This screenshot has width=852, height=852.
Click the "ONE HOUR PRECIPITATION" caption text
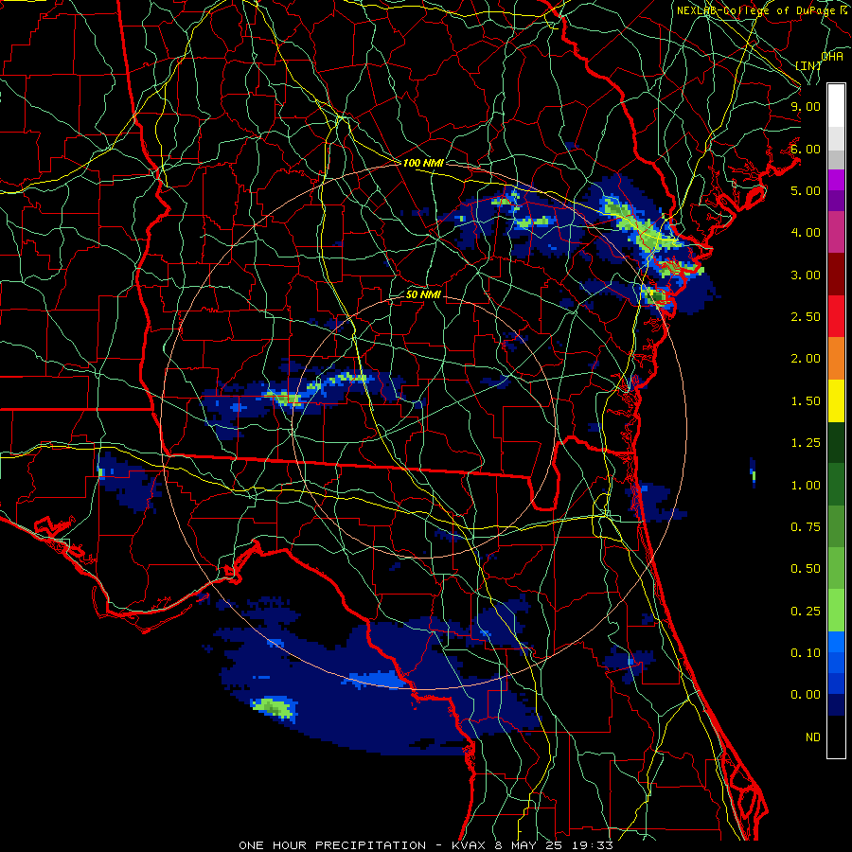pyautogui.click(x=332, y=845)
